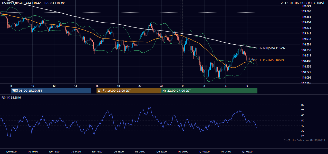Image resolution: width=328 pixels, height=154 pixels.
Task: Click the 119.666 price axis label
Action: point(306,11)
